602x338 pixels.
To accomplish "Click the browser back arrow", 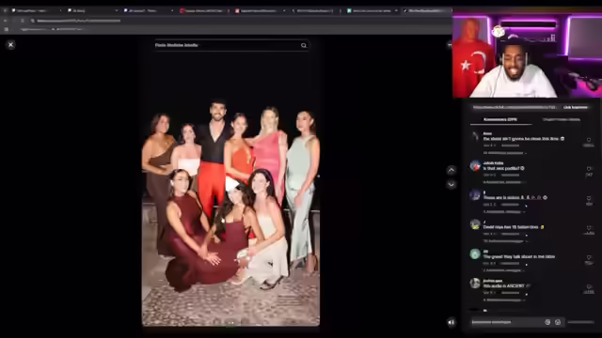I will coord(5,21).
